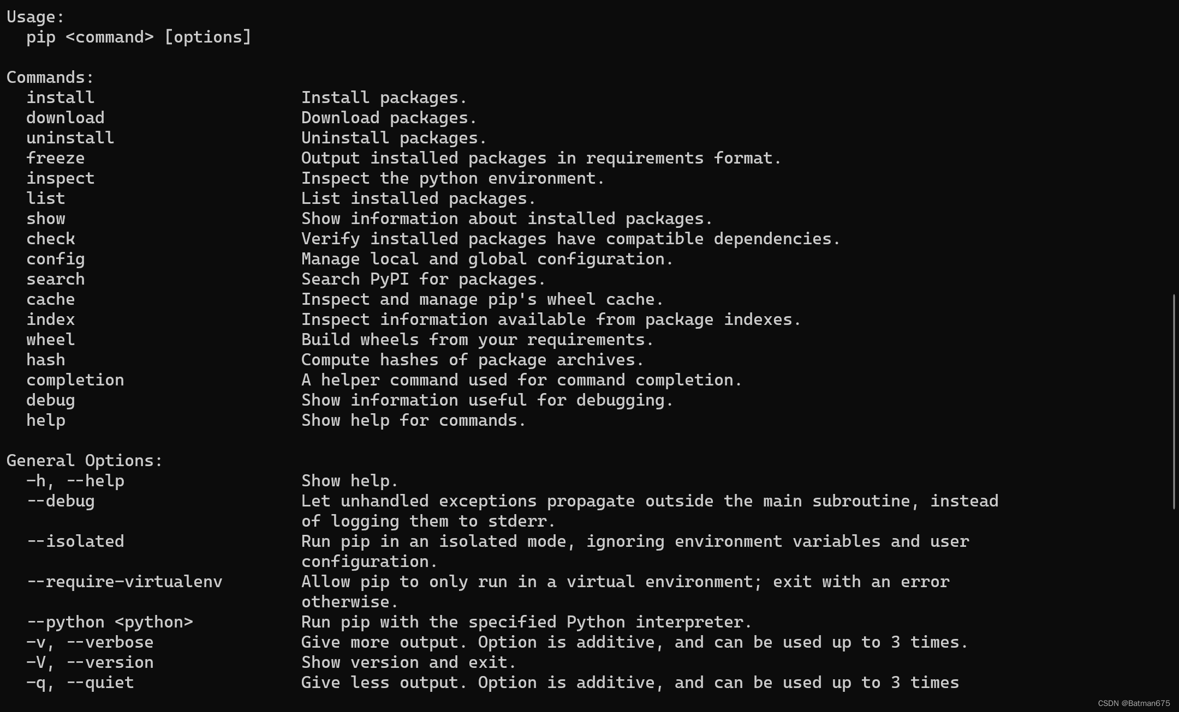Click the '--isolated' option text
Viewport: 1179px width, 712px height.
pos(75,541)
